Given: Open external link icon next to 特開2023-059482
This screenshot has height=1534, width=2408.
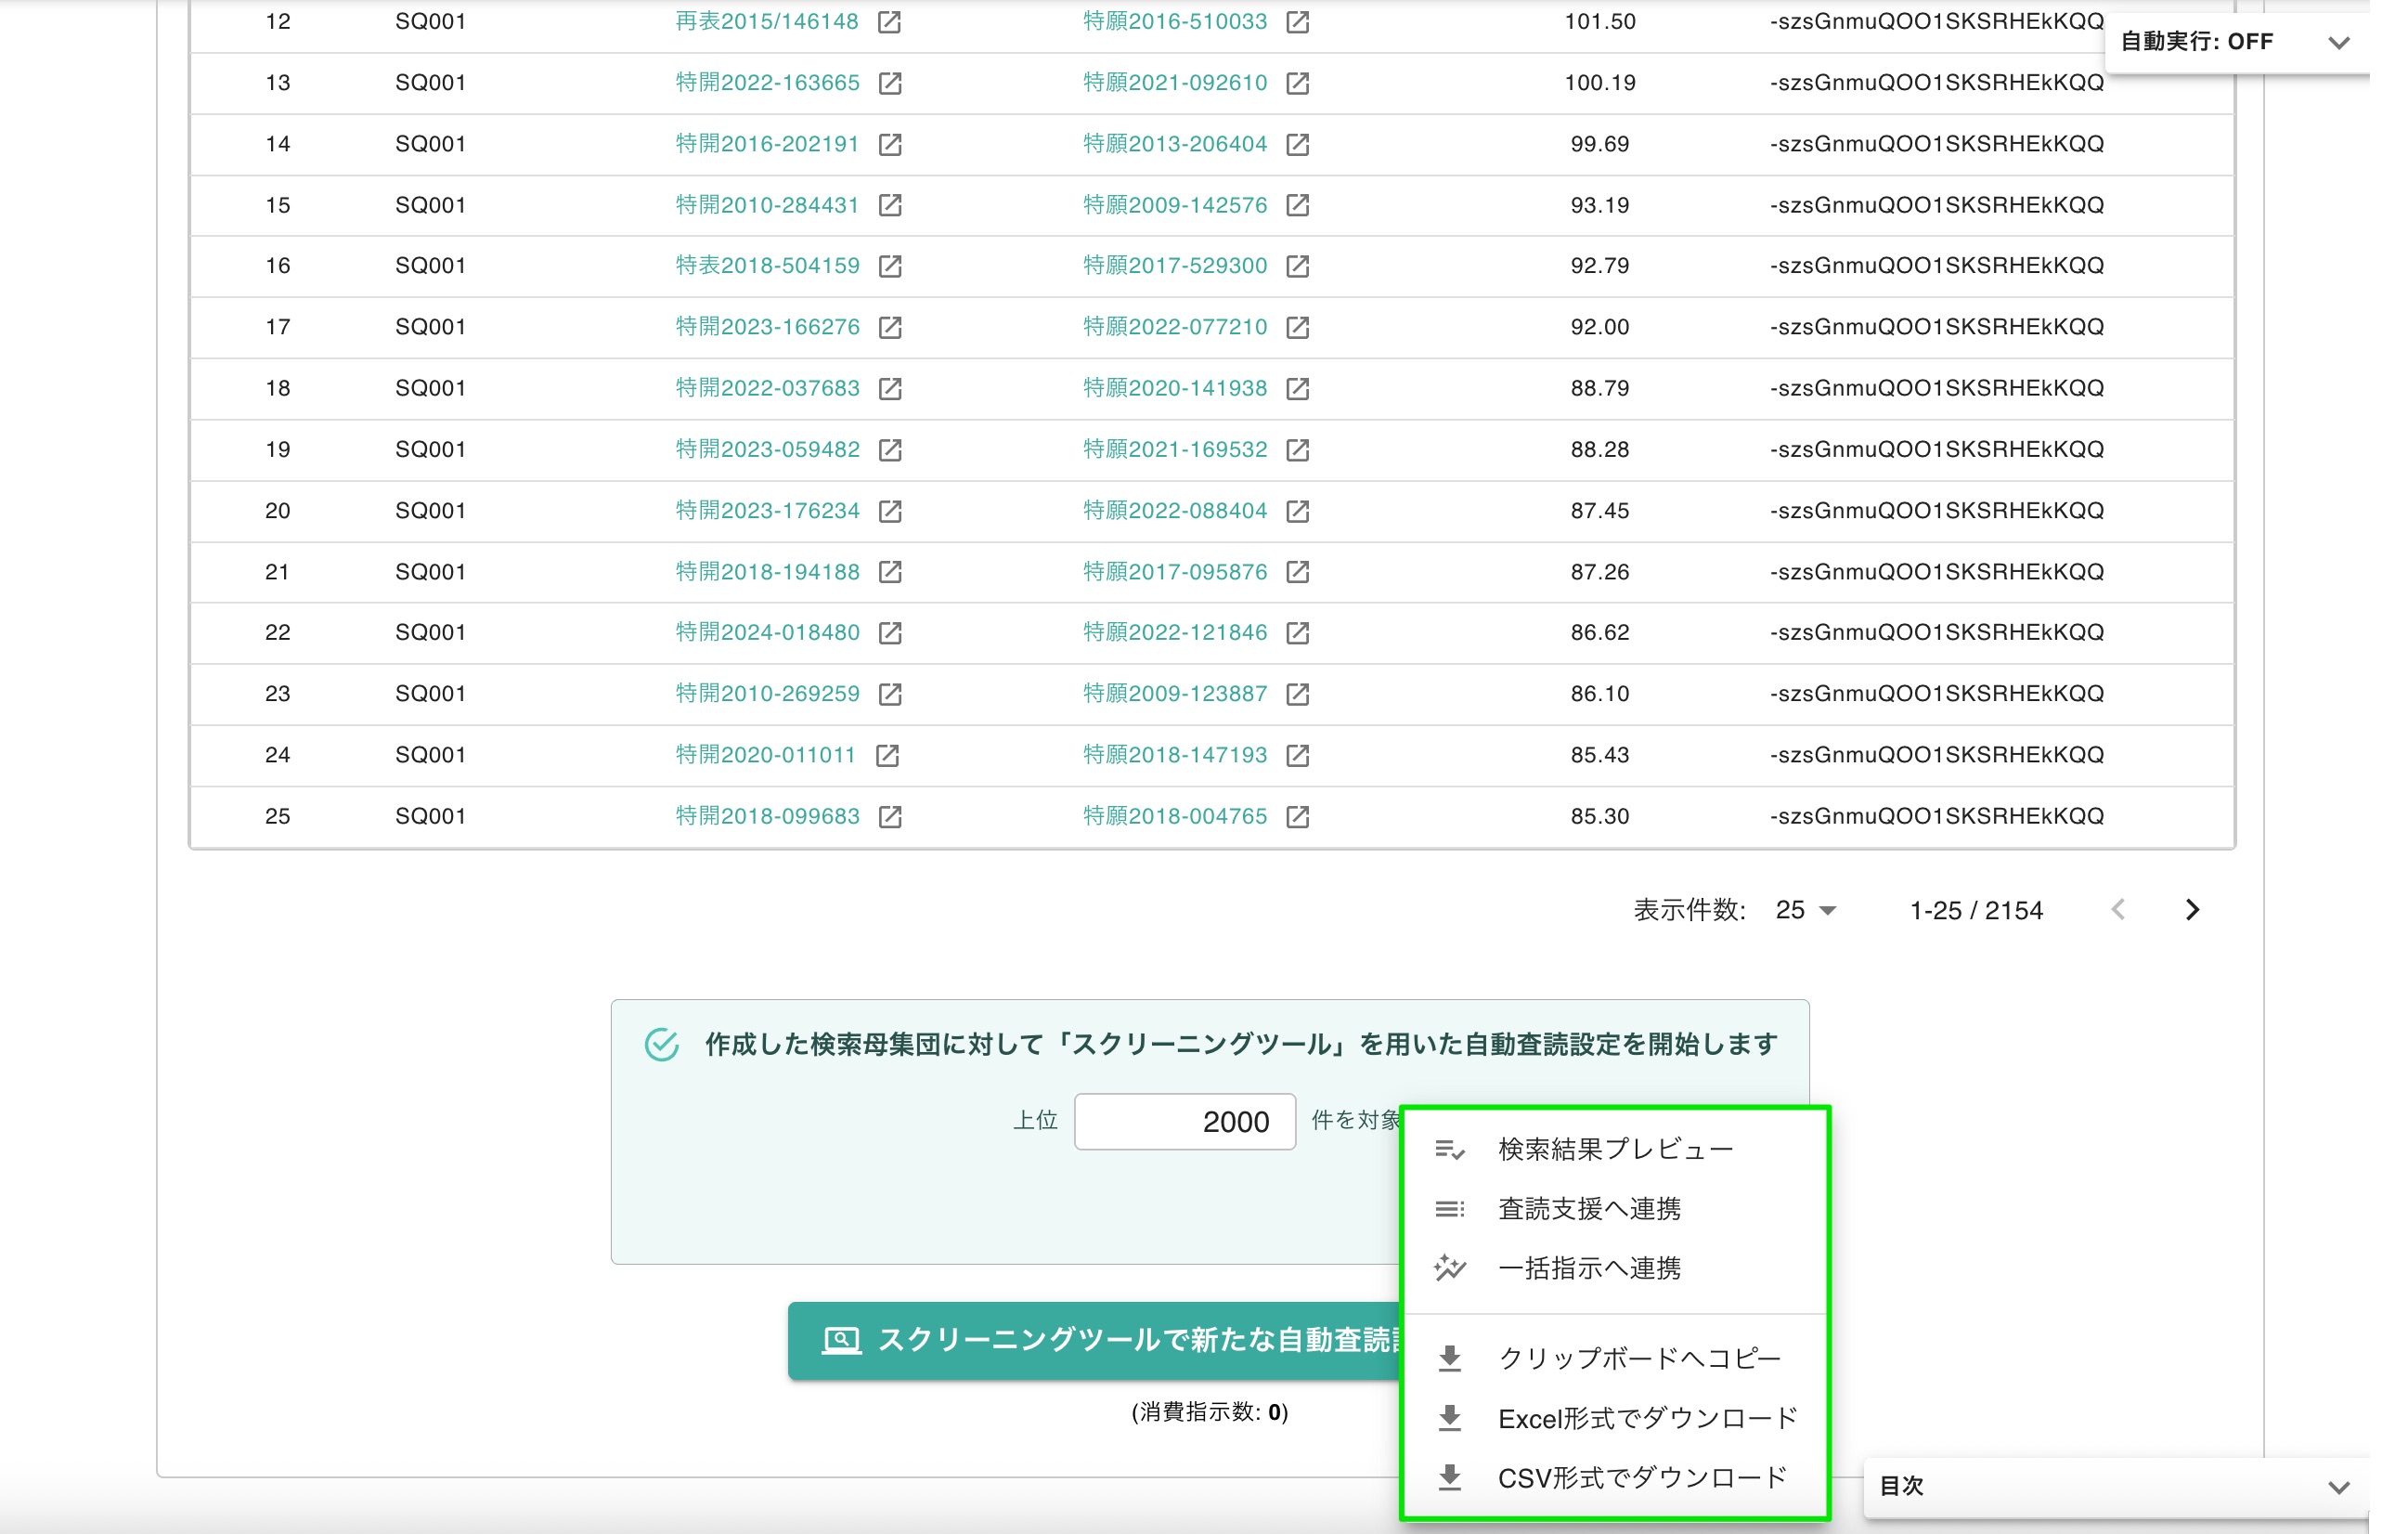Looking at the screenshot, I should [890, 450].
